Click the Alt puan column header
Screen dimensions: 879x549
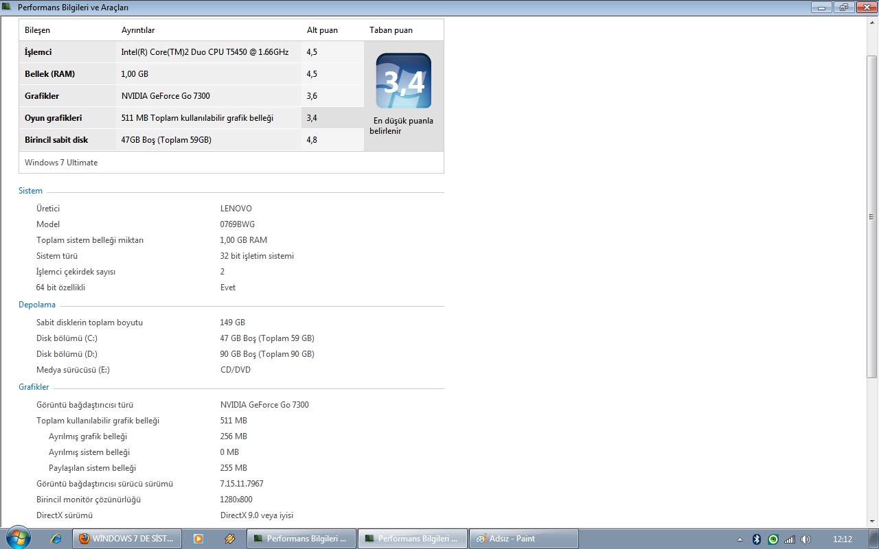tap(322, 30)
